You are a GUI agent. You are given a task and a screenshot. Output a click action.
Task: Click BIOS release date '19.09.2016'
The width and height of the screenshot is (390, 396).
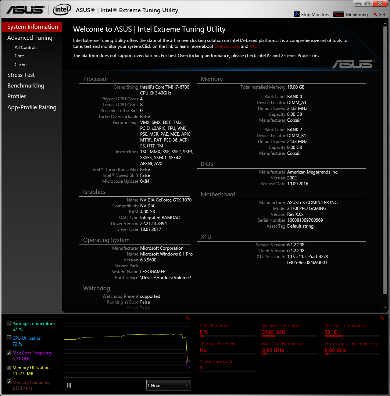click(298, 184)
